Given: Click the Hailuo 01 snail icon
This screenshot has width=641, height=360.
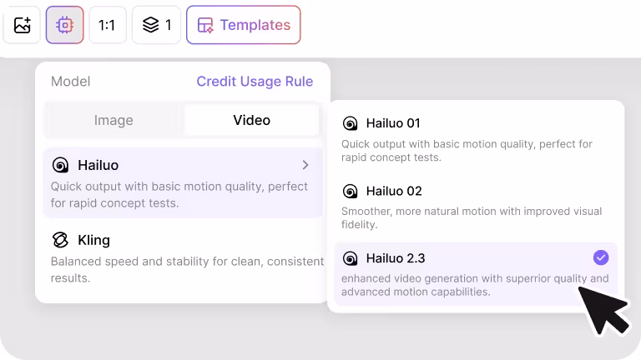Looking at the screenshot, I should click(351, 123).
